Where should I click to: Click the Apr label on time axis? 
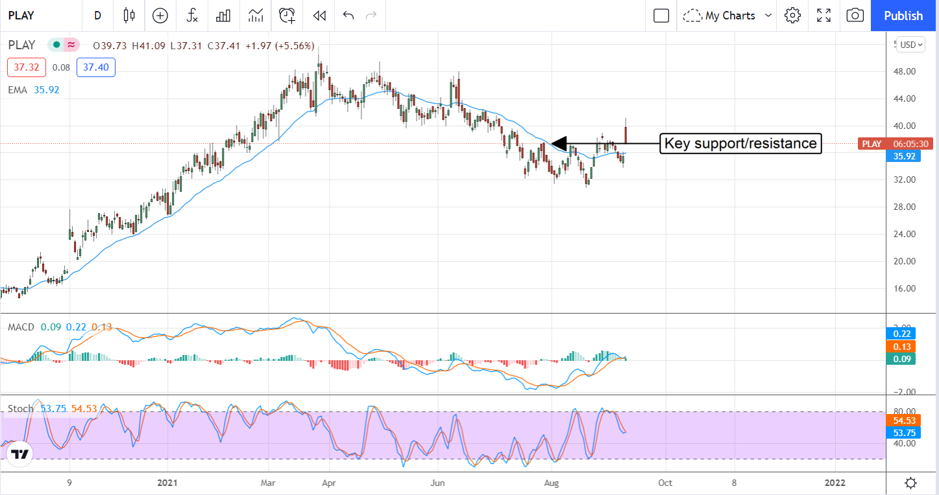tap(329, 483)
